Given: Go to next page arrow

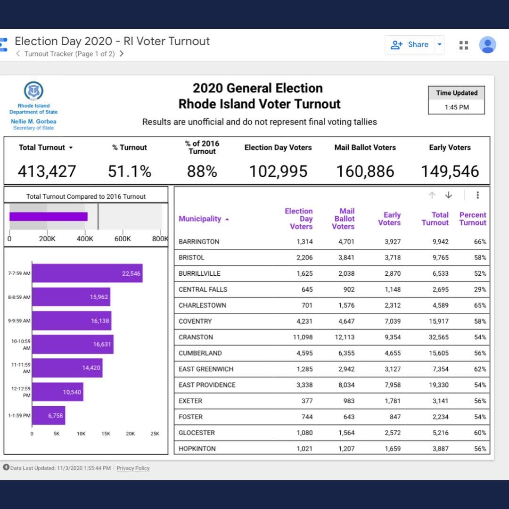Looking at the screenshot, I should click(x=122, y=54).
